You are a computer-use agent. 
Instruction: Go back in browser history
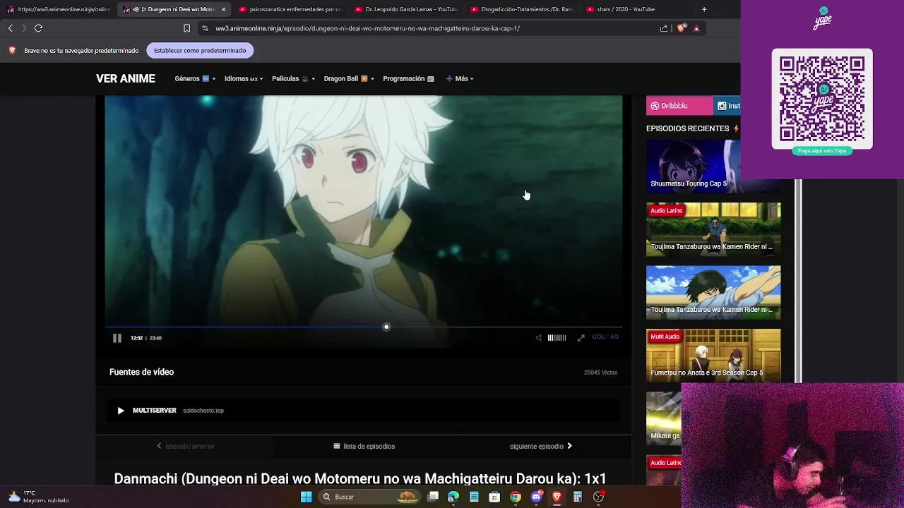click(11, 28)
